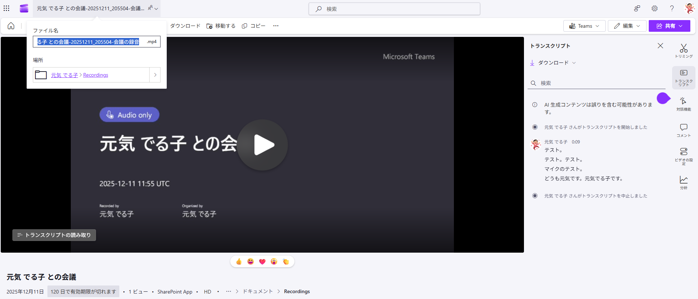Go to Home using house icon
698x299 pixels.
coord(11,26)
